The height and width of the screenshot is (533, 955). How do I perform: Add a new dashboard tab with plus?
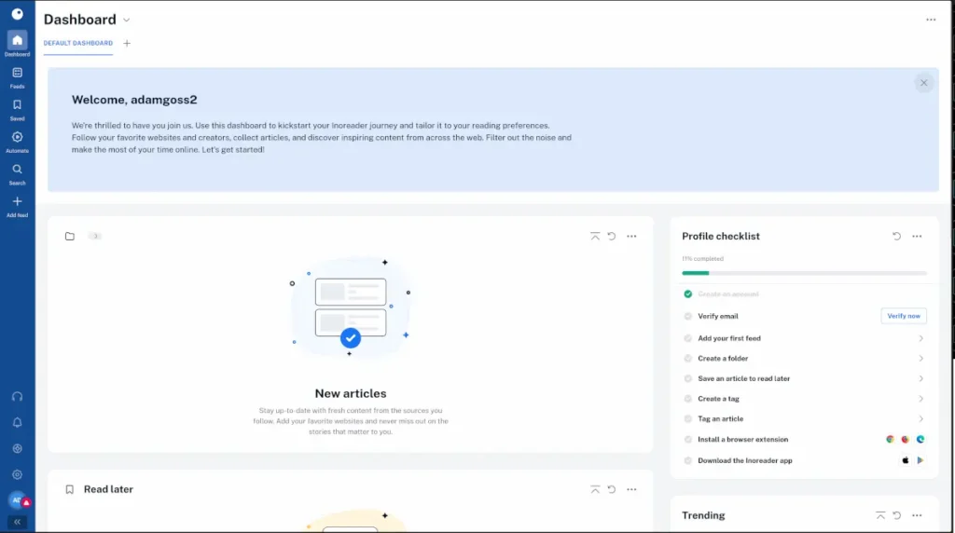coord(127,43)
